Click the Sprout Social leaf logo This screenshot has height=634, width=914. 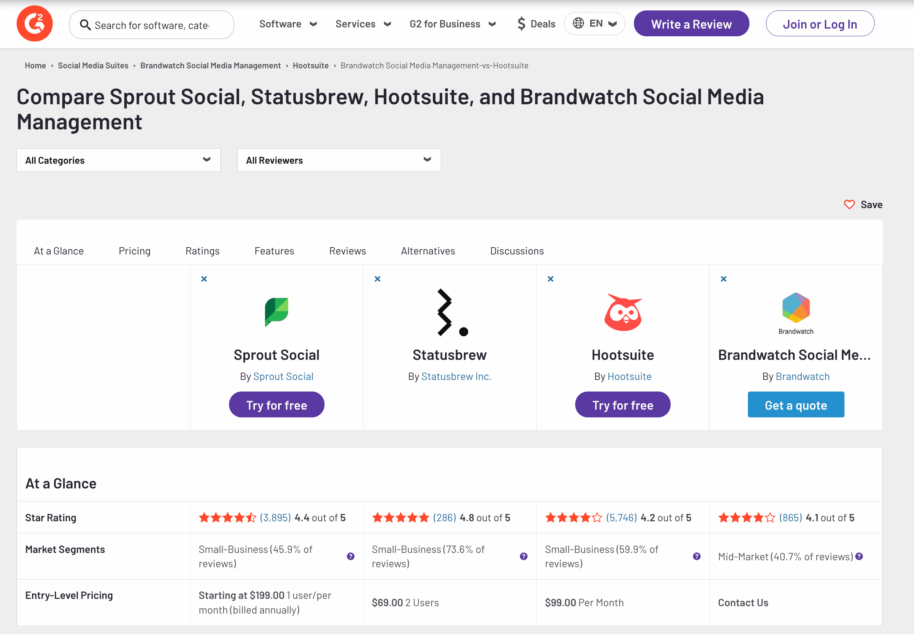coord(276,312)
